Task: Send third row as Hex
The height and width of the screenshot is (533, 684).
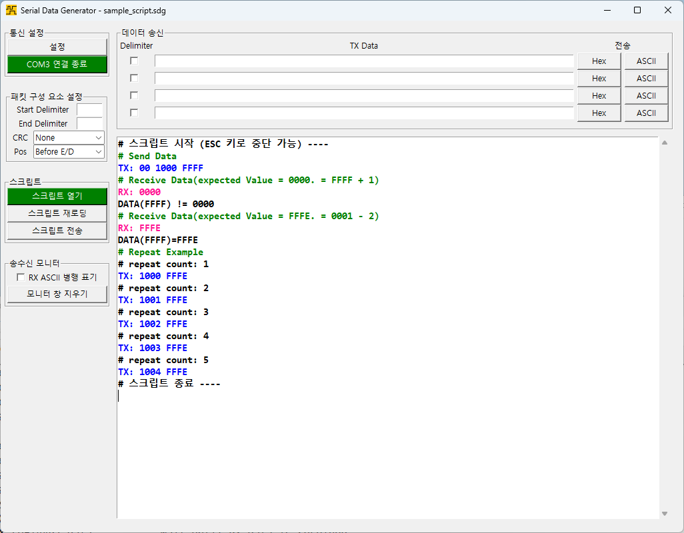Action: (599, 95)
